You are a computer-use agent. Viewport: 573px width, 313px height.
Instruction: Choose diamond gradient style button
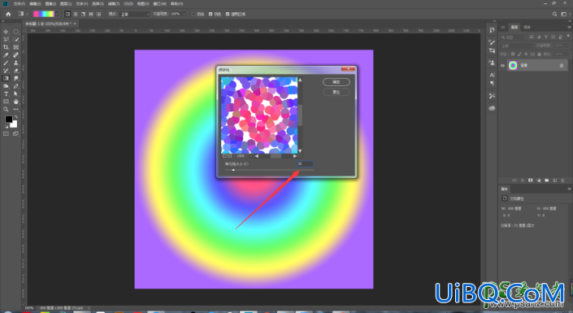(98, 14)
